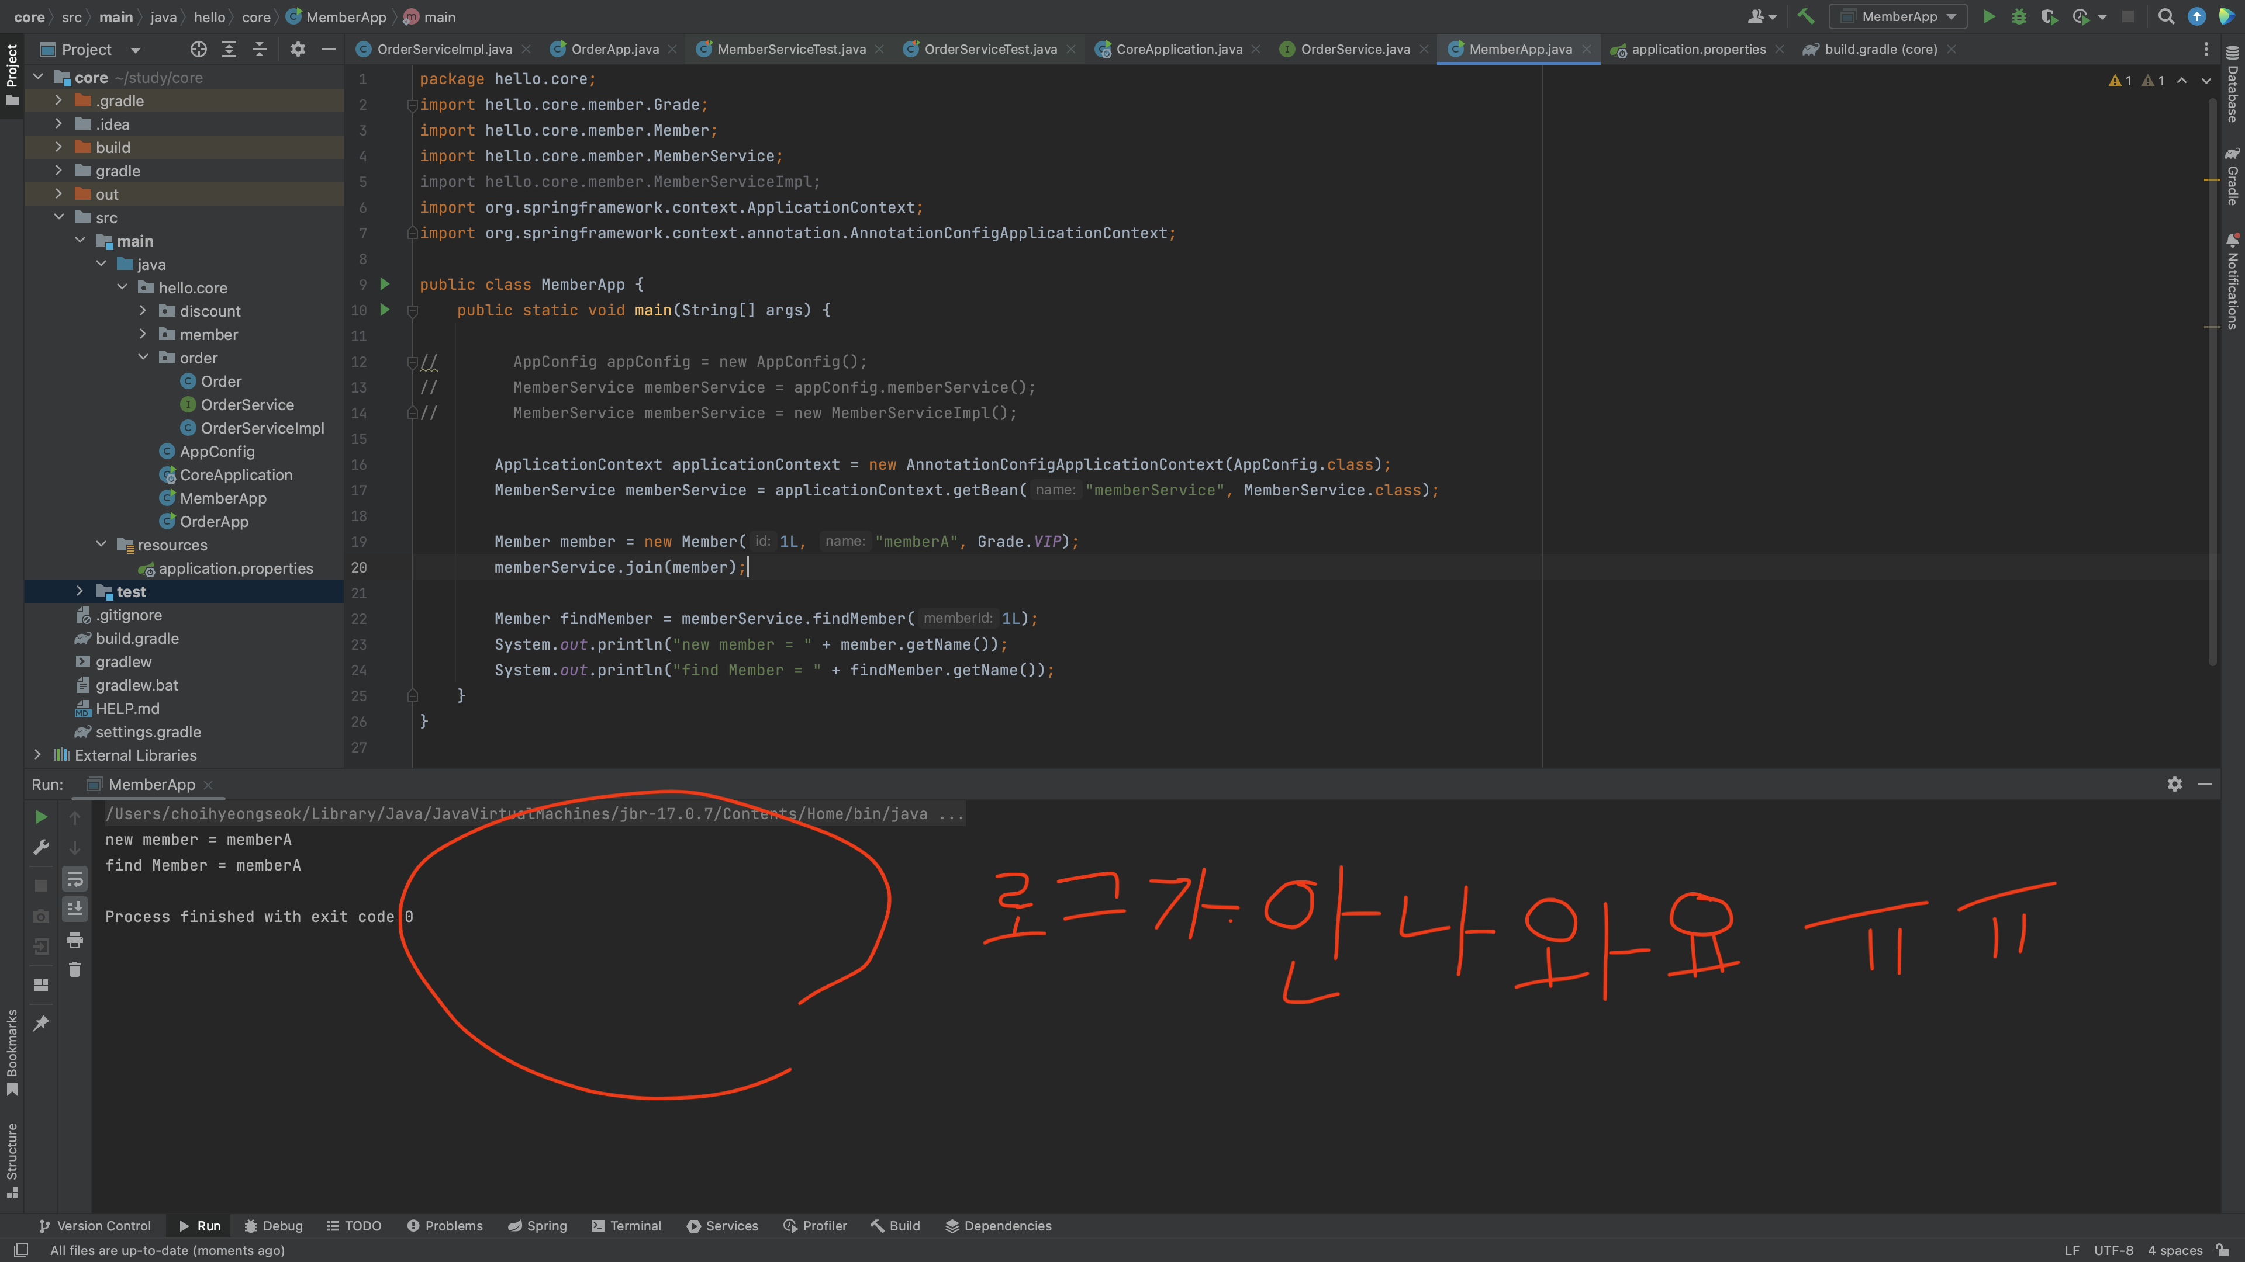Print the Run console output
Viewport: 2245px width, 1262px height.
[75, 939]
